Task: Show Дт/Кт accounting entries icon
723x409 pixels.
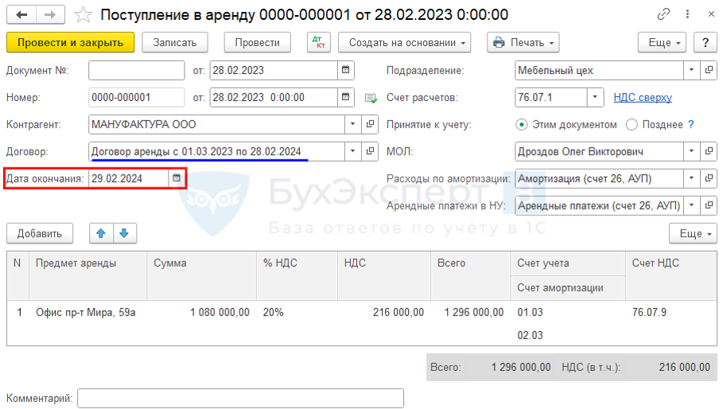Action: pyautogui.click(x=318, y=43)
